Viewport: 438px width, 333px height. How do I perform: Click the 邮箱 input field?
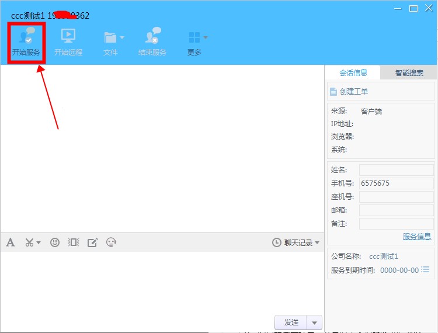coord(397,210)
